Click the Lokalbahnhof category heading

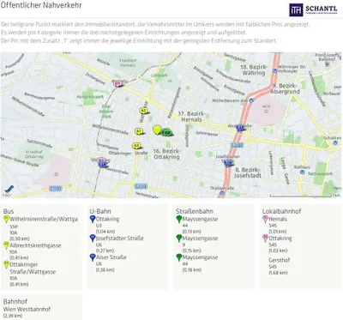[x=282, y=211]
